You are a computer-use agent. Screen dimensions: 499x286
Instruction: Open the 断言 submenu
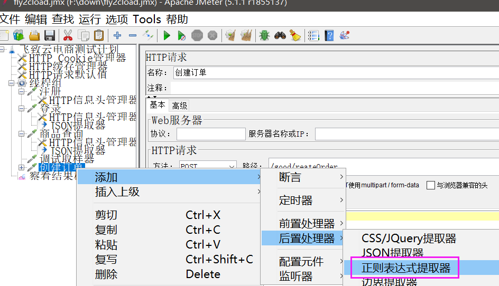tap(303, 177)
